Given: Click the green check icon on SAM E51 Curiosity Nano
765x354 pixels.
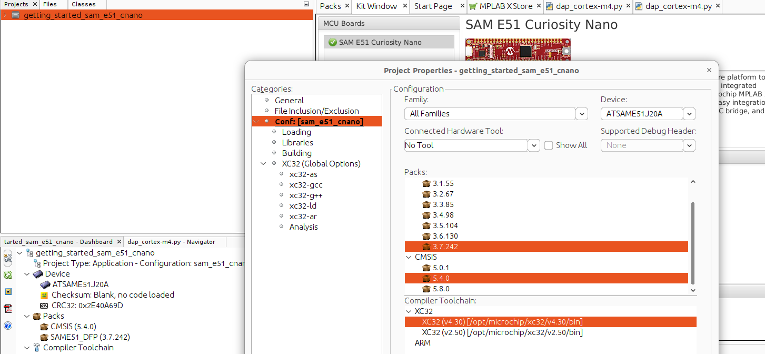Looking at the screenshot, I should point(332,42).
